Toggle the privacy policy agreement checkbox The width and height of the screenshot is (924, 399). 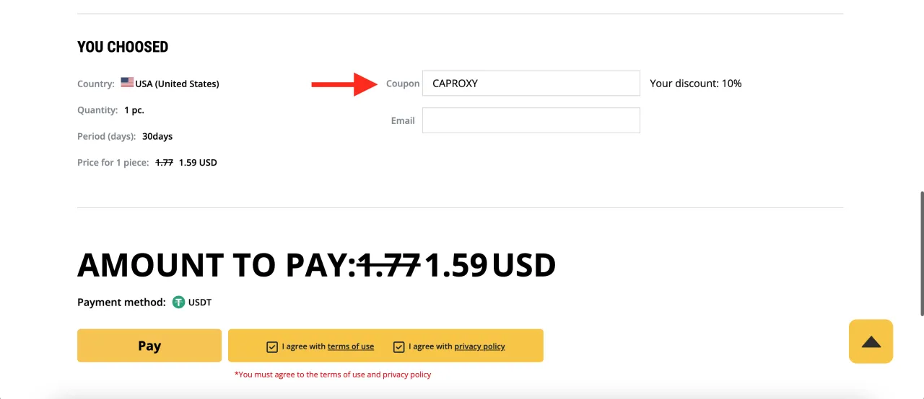coord(398,346)
